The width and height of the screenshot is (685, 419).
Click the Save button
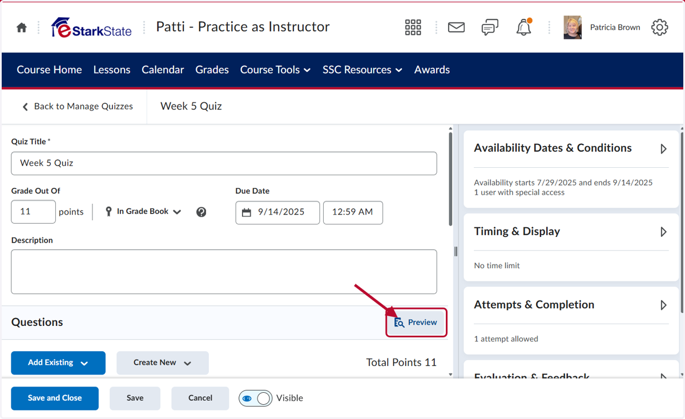click(135, 398)
